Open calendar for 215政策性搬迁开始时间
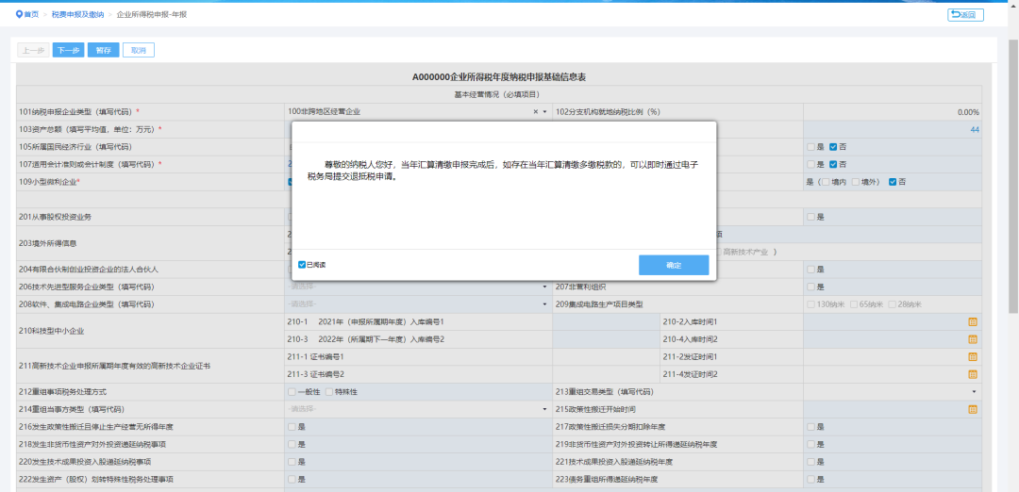This screenshot has width=1019, height=492. click(x=973, y=409)
